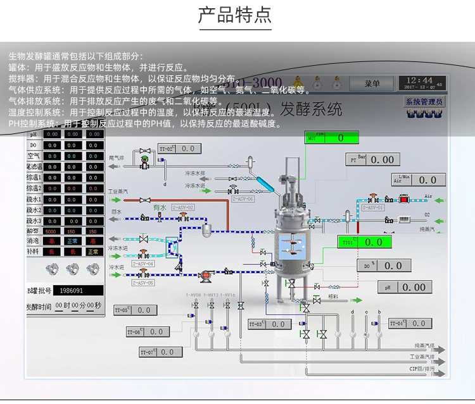Click the 系统管理员 user button
Image resolution: width=475 pixels, height=404 pixels.
424,102
